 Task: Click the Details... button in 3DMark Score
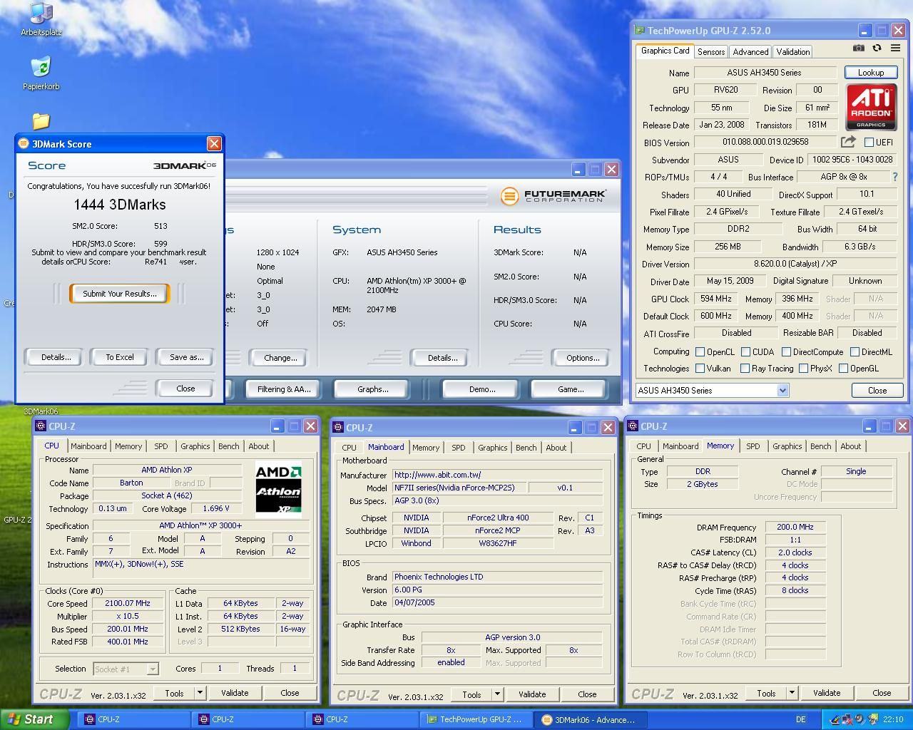[x=56, y=357]
